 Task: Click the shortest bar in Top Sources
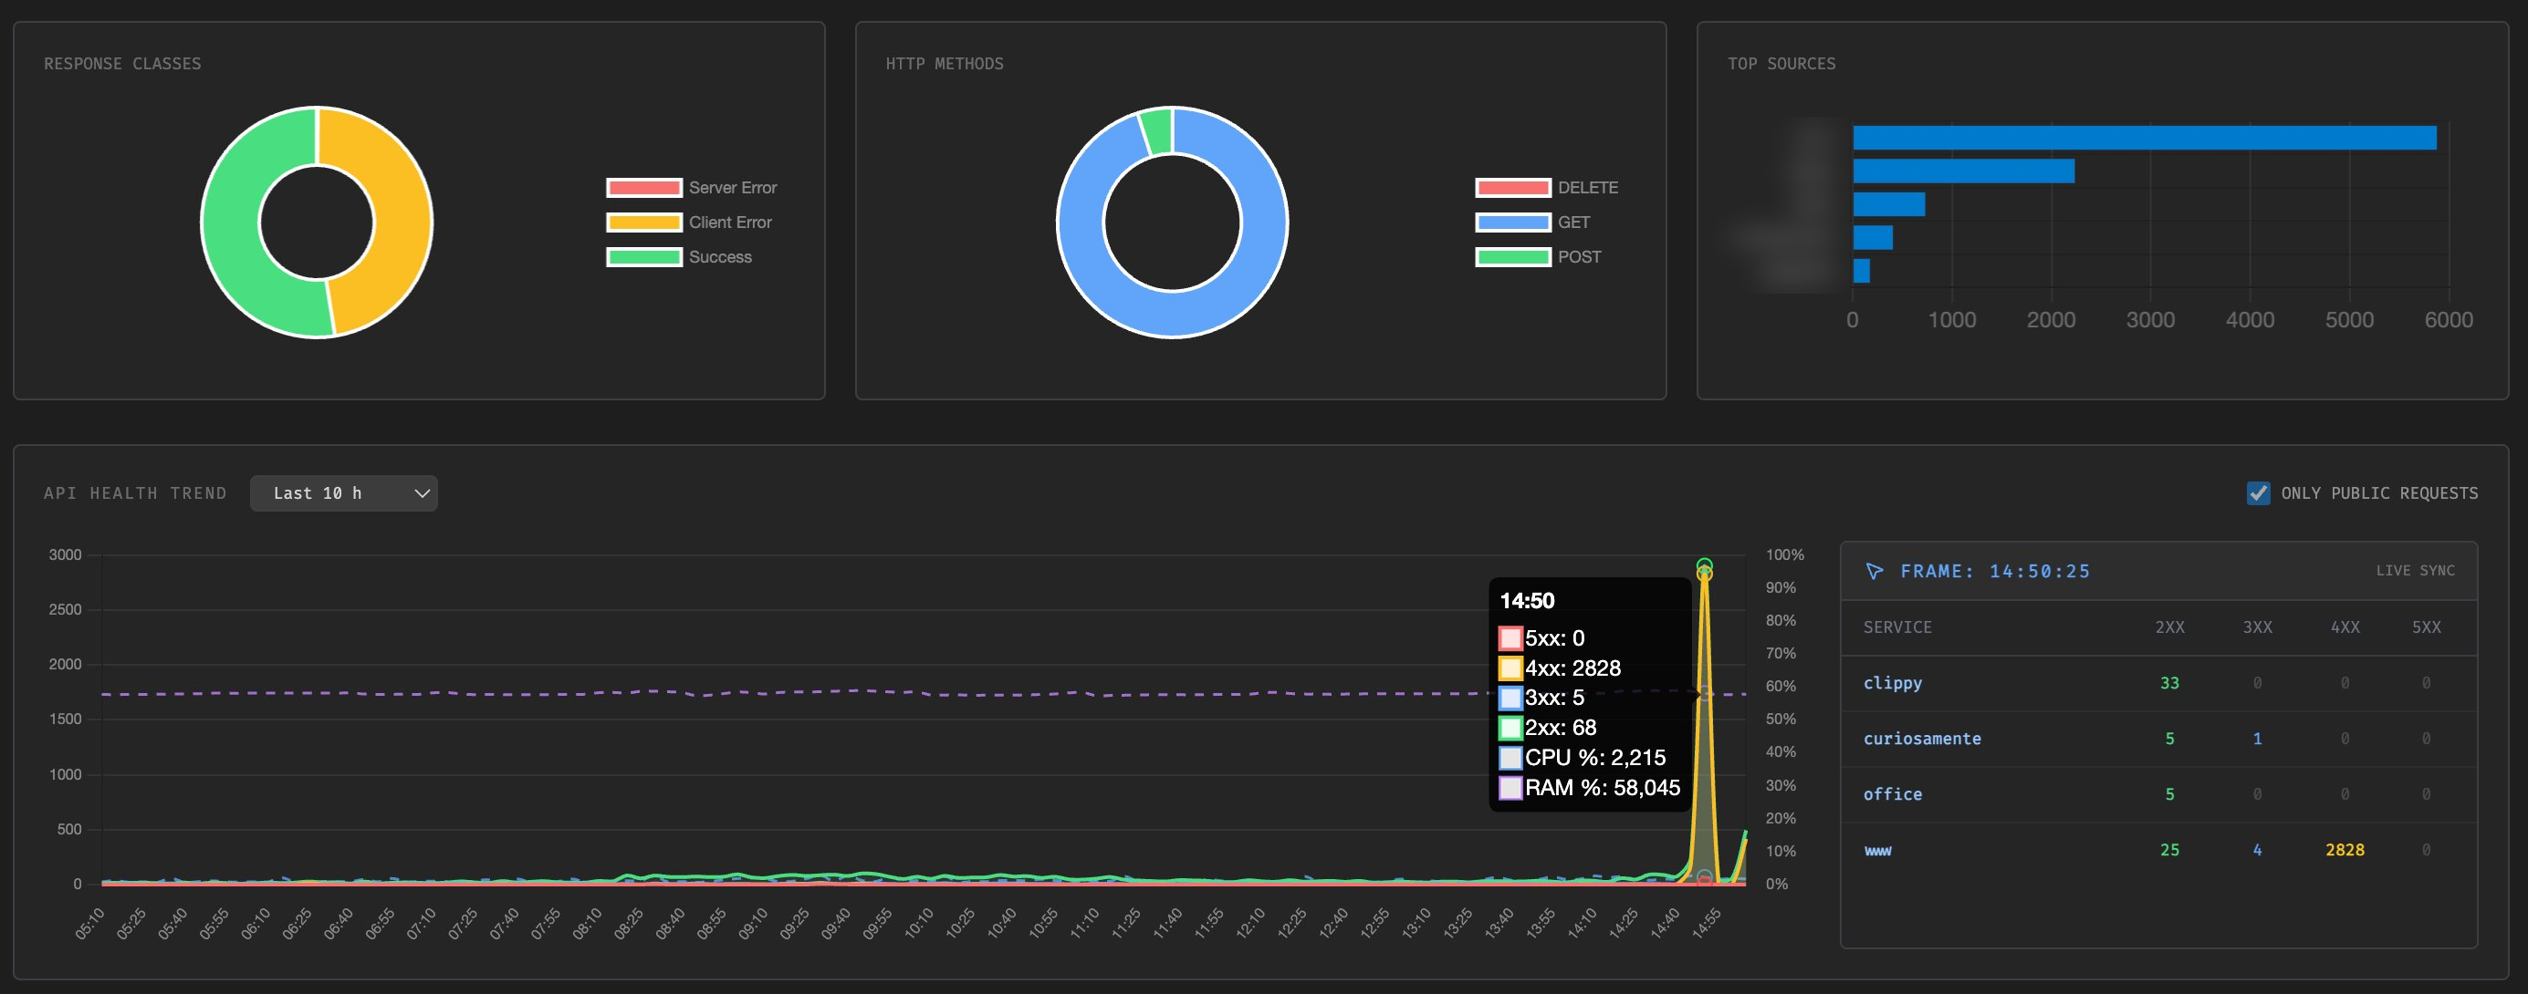pyautogui.click(x=1862, y=271)
